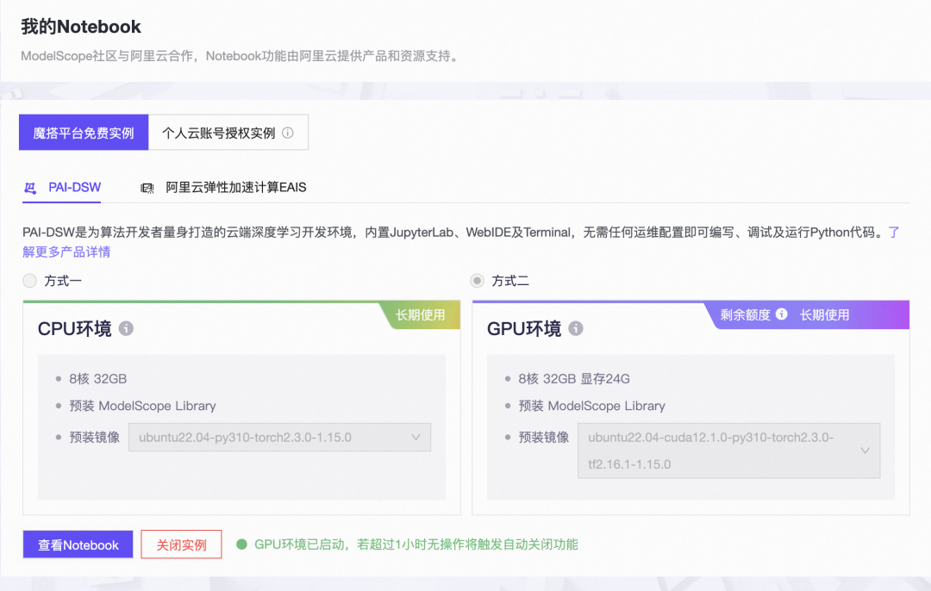Image resolution: width=931 pixels, height=591 pixels.
Task: Open the CPU 预装镜像 dropdown
Action: click(x=279, y=438)
